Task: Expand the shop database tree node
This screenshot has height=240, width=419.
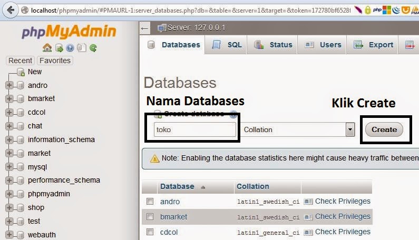Action: pos(9,208)
